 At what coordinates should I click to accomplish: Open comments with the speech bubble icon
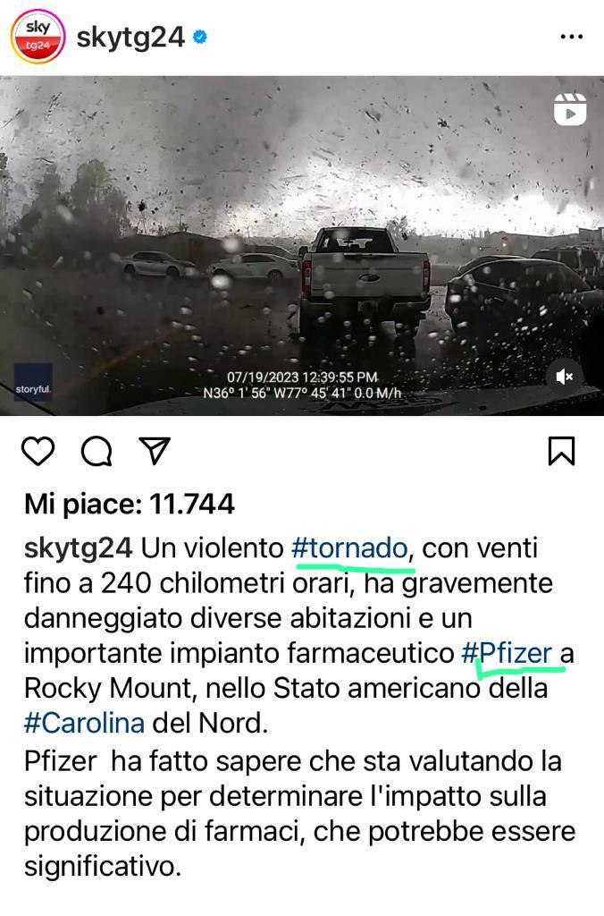pyautogui.click(x=96, y=451)
